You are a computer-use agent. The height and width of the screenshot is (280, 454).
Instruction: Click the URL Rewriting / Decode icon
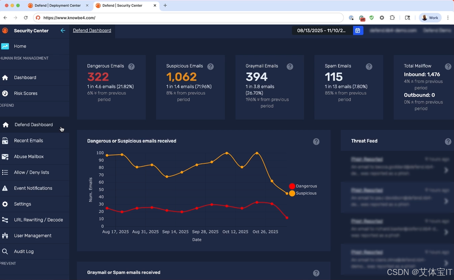tap(5, 220)
